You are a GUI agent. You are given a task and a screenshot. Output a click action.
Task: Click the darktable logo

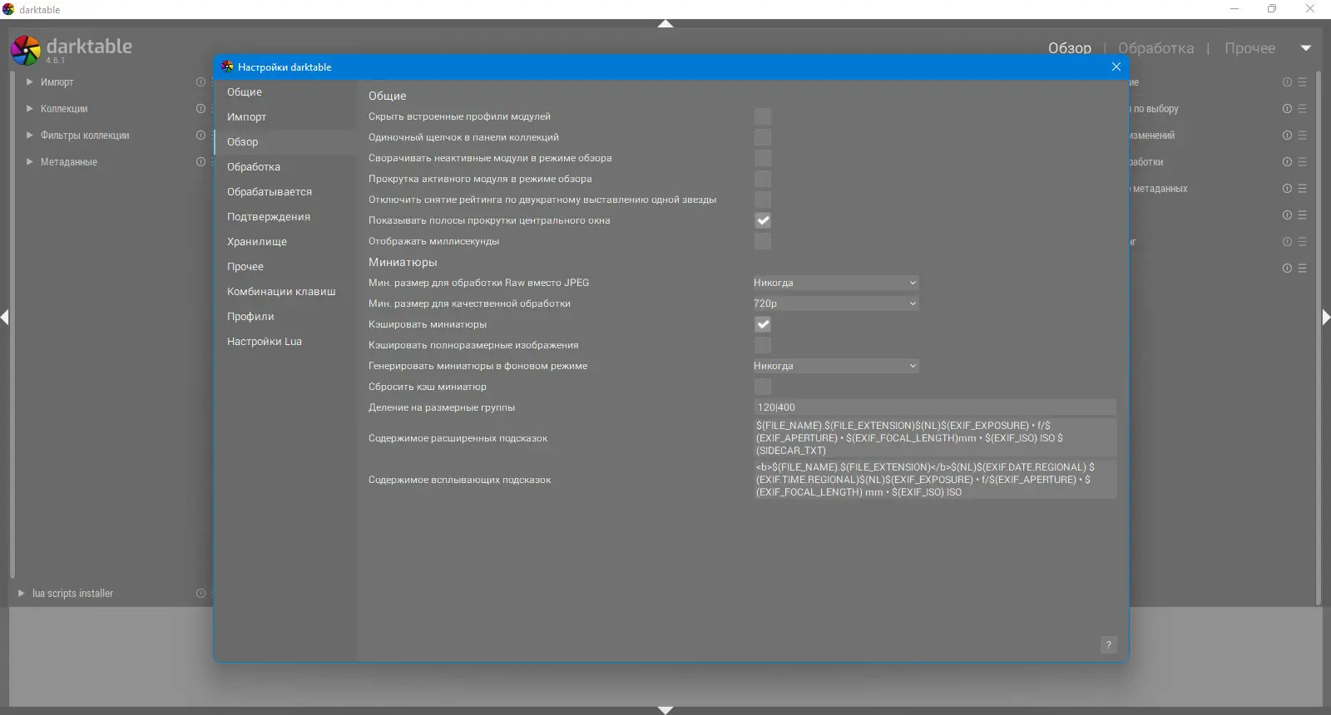[x=25, y=50]
